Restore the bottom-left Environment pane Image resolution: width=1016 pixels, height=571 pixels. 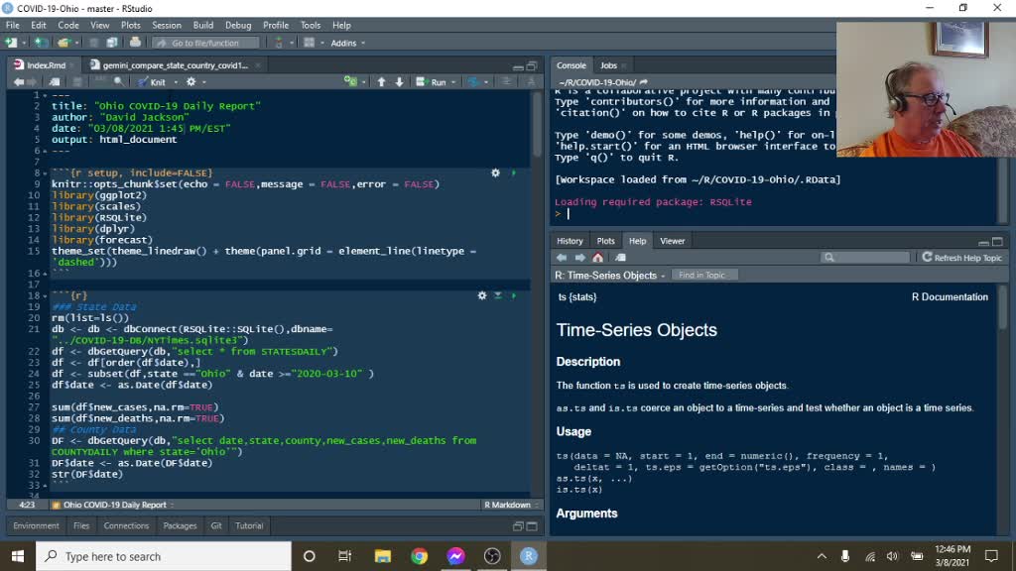tap(518, 526)
